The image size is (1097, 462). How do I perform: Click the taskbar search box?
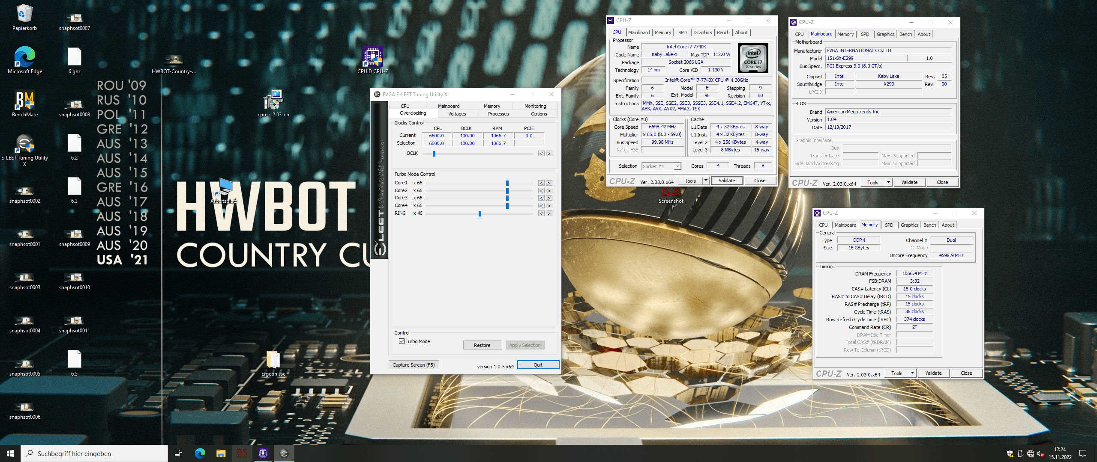click(x=94, y=453)
